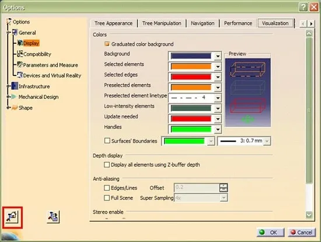This screenshot has width=321, height=242.
Task: Open Selected elements color dropdown arrow
Action: [x=218, y=67]
